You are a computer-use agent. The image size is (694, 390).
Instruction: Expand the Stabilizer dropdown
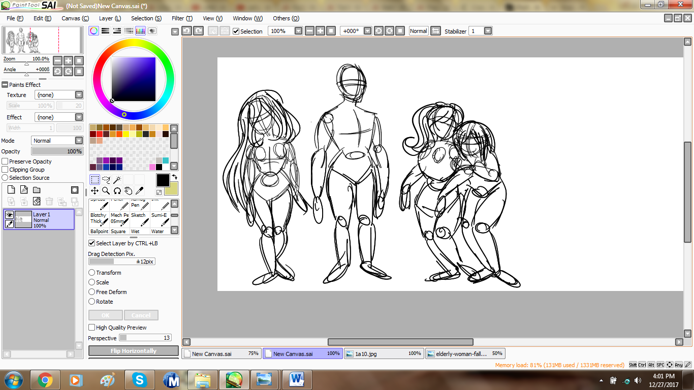(488, 31)
